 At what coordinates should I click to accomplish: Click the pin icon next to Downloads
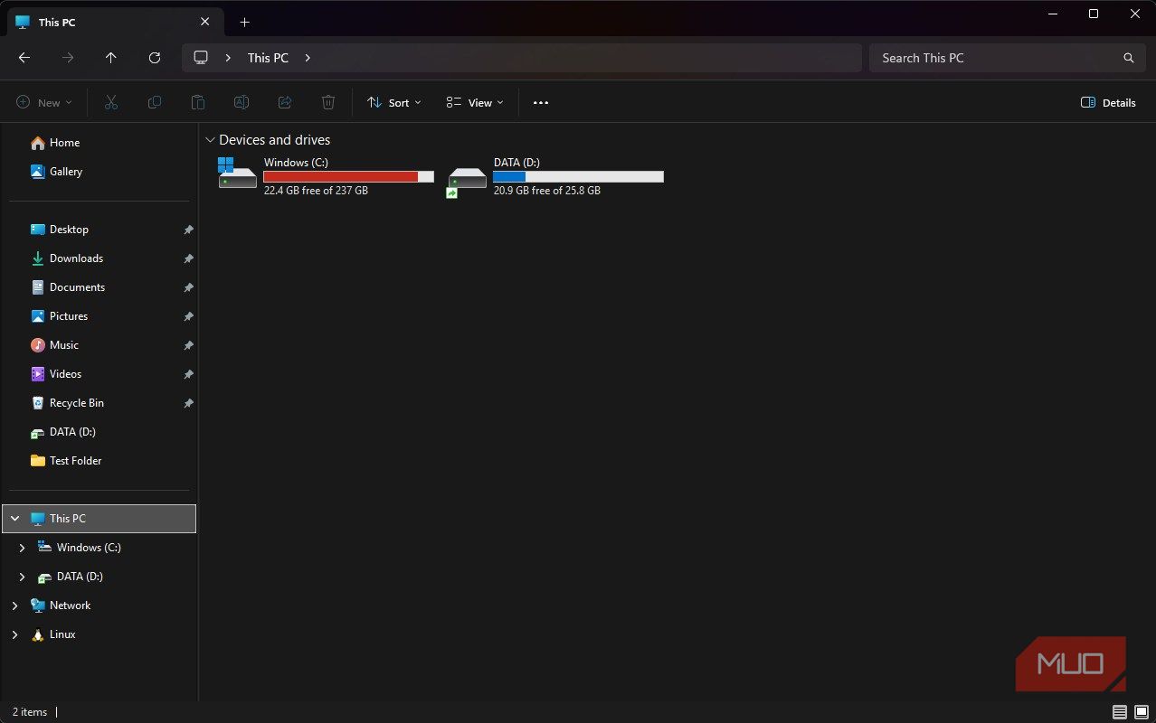pos(188,259)
